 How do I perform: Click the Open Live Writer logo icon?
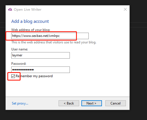[x=10, y=9]
